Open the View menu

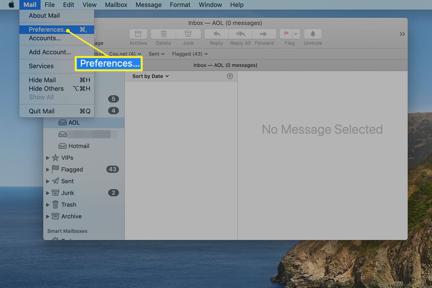[x=90, y=5]
